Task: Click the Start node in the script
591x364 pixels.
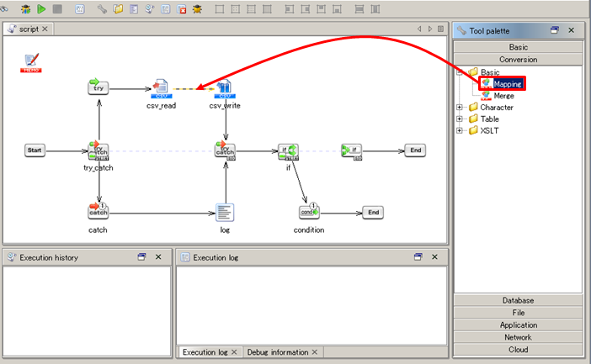Action: (35, 150)
